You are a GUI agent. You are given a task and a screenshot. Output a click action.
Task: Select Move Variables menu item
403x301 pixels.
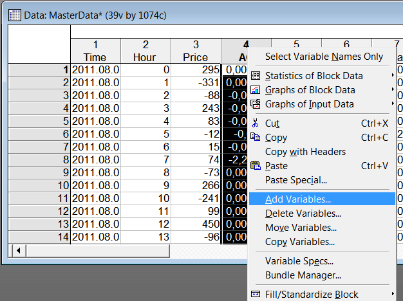click(x=322, y=227)
